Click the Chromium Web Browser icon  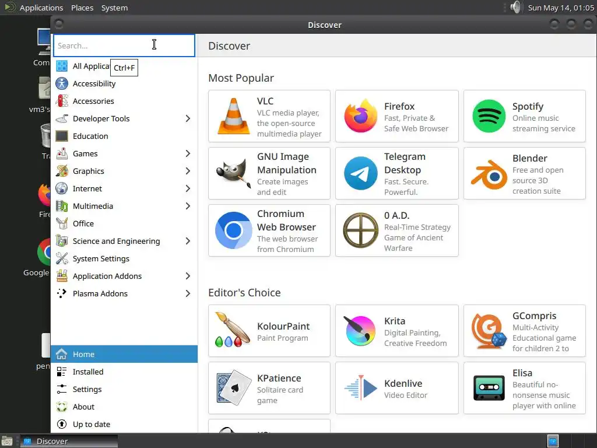coord(233,230)
